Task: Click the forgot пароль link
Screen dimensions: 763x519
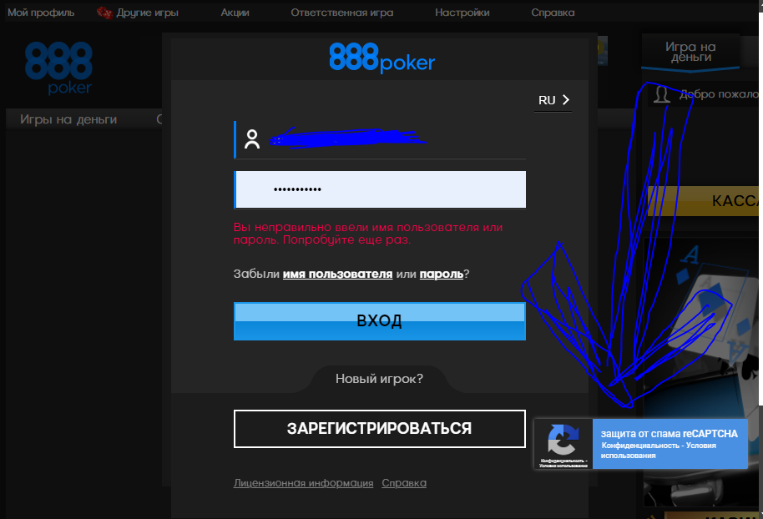Action: 442,274
